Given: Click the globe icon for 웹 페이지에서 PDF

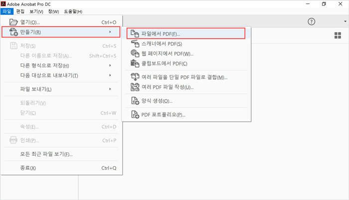Looking at the screenshot, I should (x=135, y=54).
